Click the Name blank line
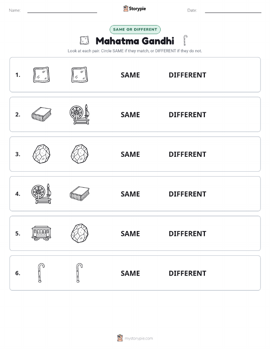Image resolution: width=270 pixels, height=349 pixels. click(62, 13)
